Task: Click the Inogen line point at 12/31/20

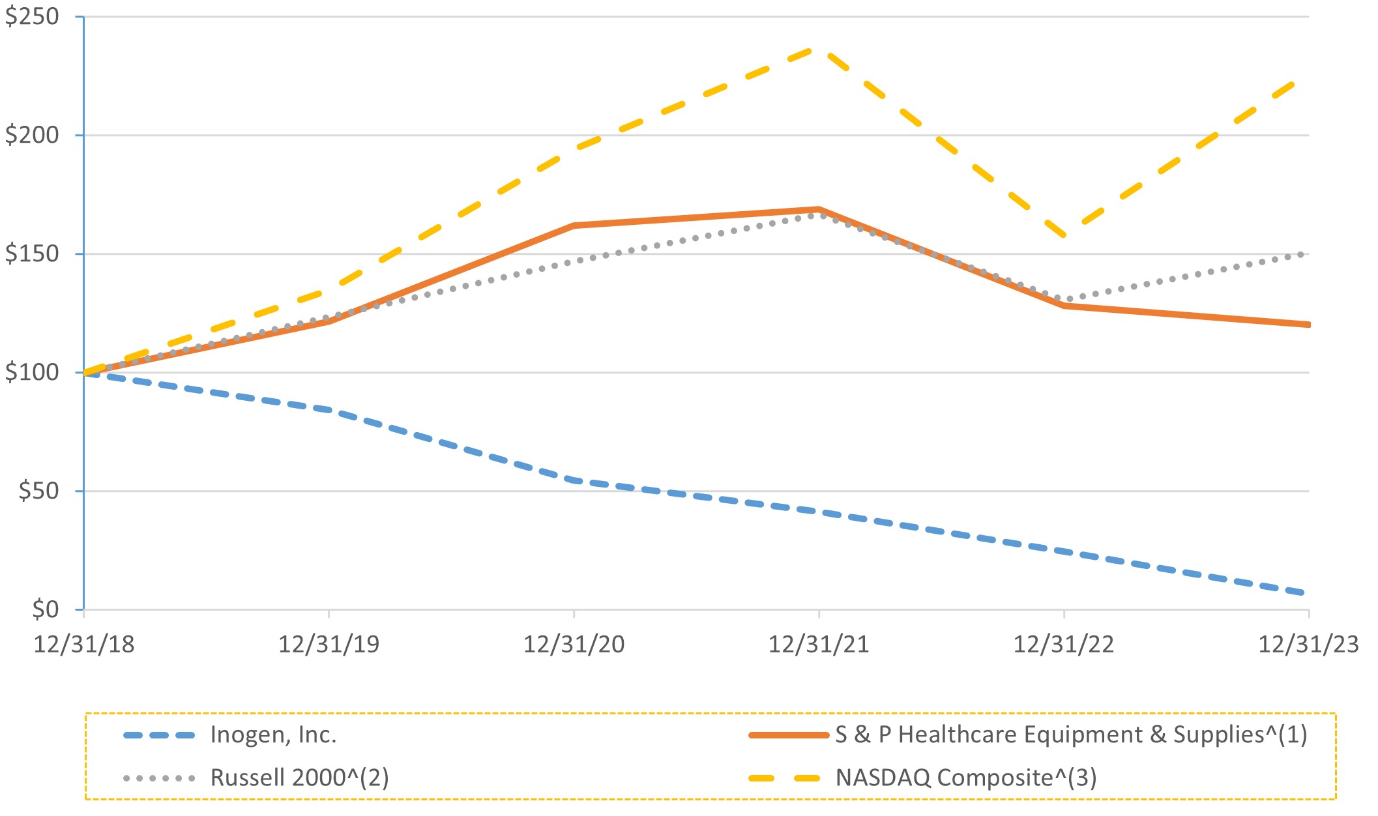Action: point(574,480)
